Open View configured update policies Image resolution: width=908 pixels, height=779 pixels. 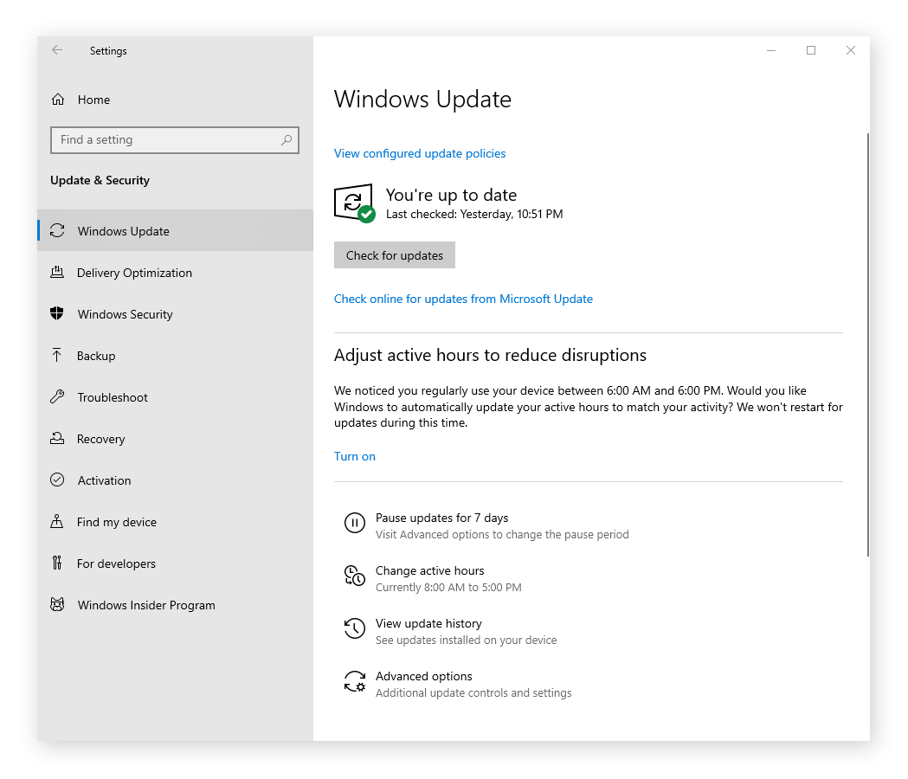(x=420, y=153)
